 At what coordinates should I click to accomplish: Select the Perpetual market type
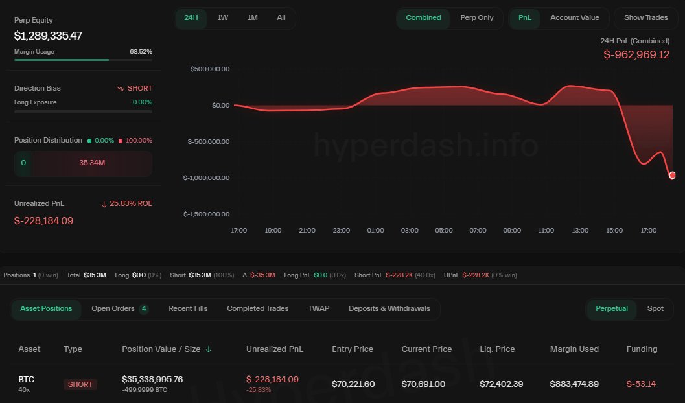click(x=612, y=308)
